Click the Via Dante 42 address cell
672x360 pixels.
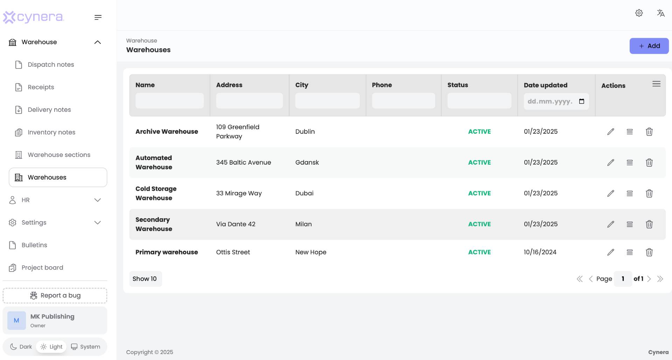point(236,224)
